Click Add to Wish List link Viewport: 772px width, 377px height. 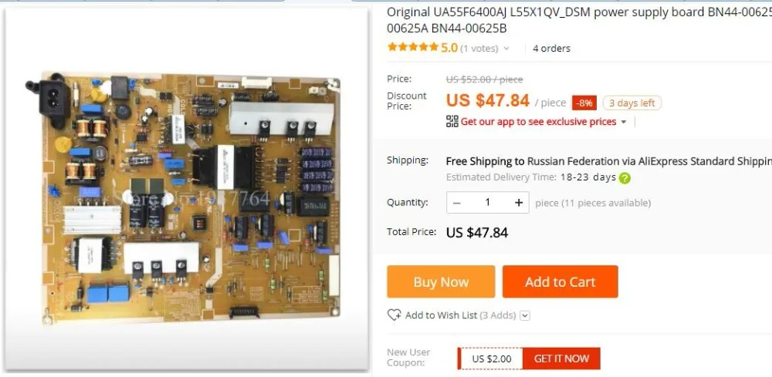tap(441, 315)
